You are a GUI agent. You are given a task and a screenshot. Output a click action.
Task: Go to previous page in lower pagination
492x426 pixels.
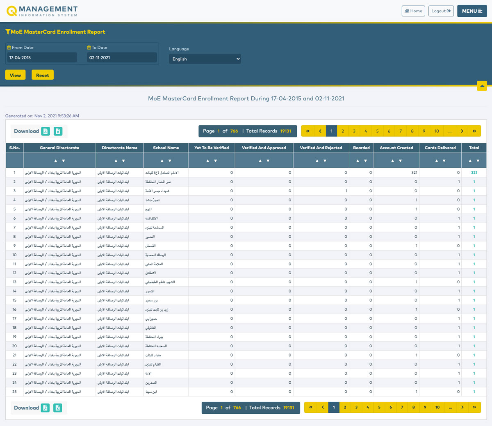(x=323, y=408)
